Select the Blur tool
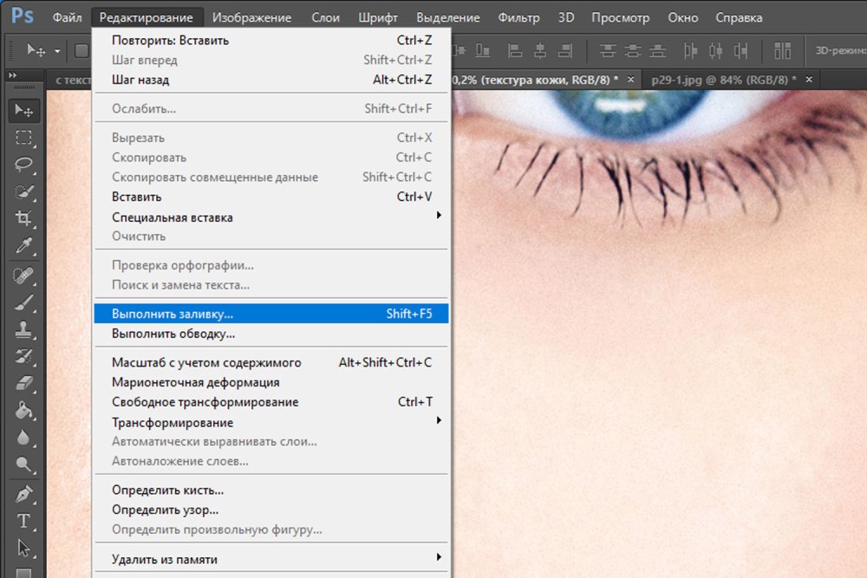867x578 pixels. (x=23, y=437)
